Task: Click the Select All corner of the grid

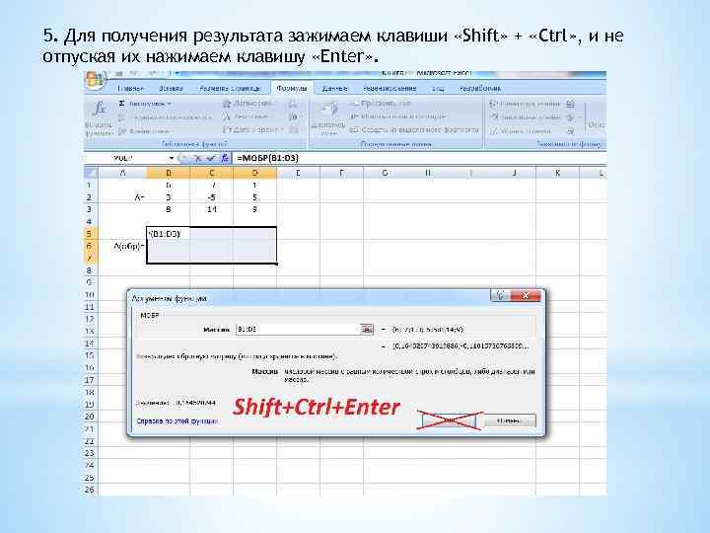Action: click(91, 173)
